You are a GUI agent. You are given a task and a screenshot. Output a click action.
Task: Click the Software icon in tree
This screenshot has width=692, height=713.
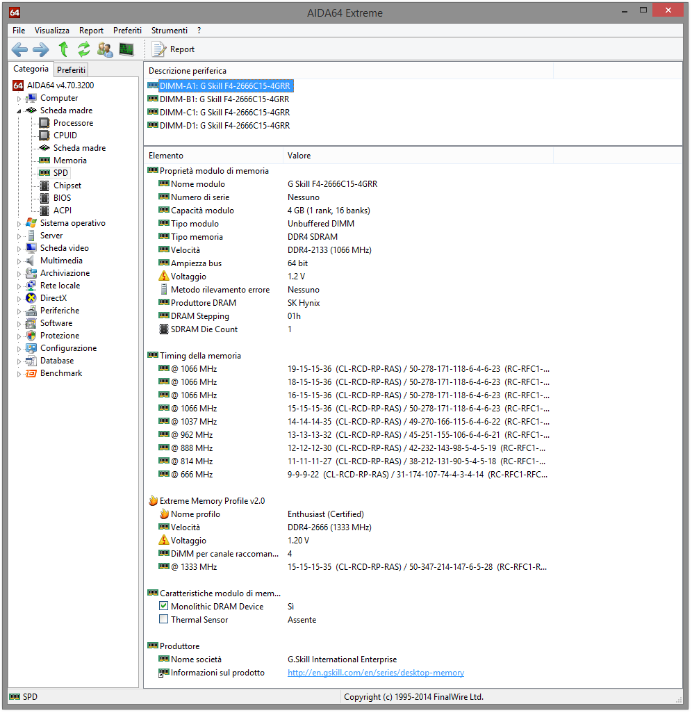click(x=31, y=323)
